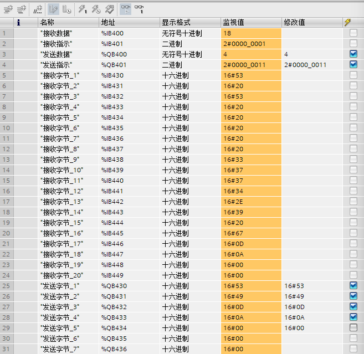Click Monitor once glasses icon
The height and width of the screenshot is (354, 364).
click(x=139, y=9)
